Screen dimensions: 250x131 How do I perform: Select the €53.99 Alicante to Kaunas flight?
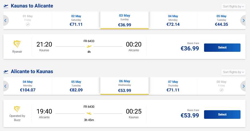pyautogui.click(x=222, y=114)
